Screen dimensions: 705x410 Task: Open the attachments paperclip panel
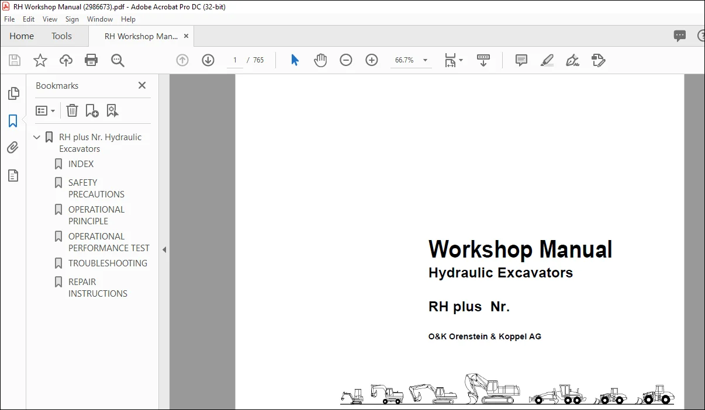(x=13, y=148)
